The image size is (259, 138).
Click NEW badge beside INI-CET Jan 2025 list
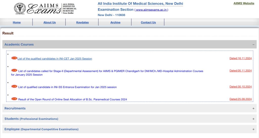(14, 58)
